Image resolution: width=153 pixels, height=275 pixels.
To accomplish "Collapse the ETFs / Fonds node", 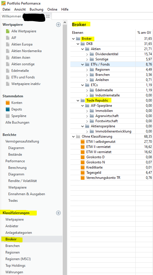I will (82, 65).
